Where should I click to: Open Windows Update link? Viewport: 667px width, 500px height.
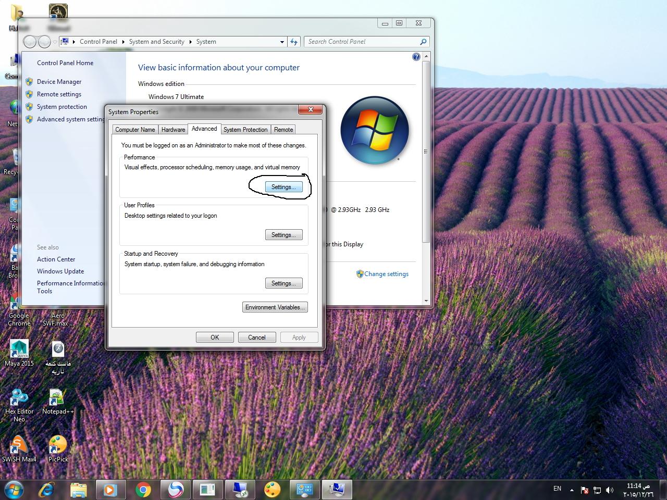click(60, 271)
